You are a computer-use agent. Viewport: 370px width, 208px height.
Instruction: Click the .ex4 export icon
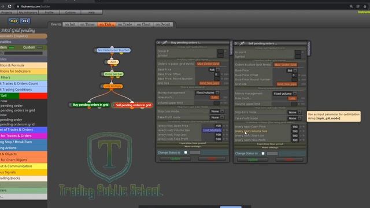point(25,21)
